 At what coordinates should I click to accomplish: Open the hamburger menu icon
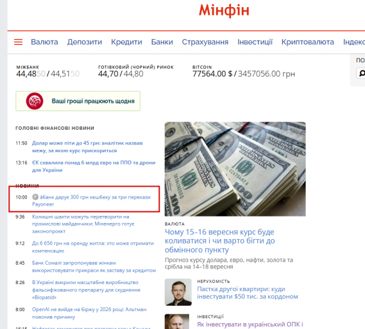tap(18, 42)
